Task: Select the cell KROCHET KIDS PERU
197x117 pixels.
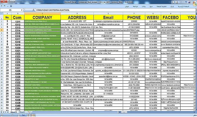Action: (x=42, y=85)
